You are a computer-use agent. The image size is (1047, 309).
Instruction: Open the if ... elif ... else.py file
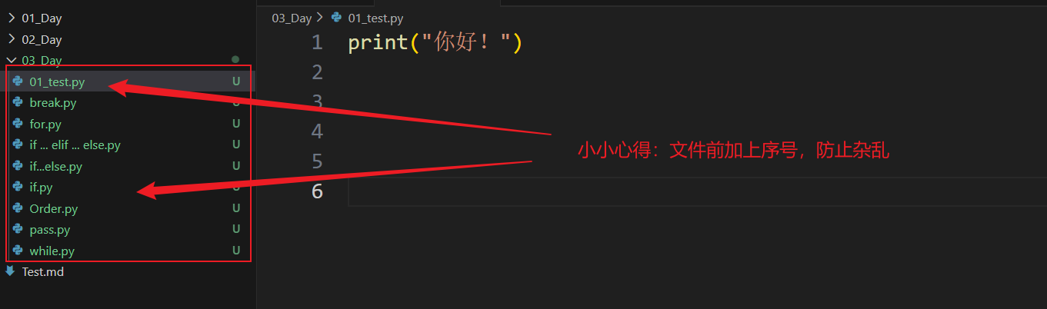pyautogui.click(x=75, y=145)
